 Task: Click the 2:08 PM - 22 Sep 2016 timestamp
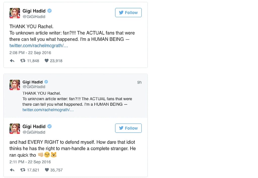tap(30, 53)
